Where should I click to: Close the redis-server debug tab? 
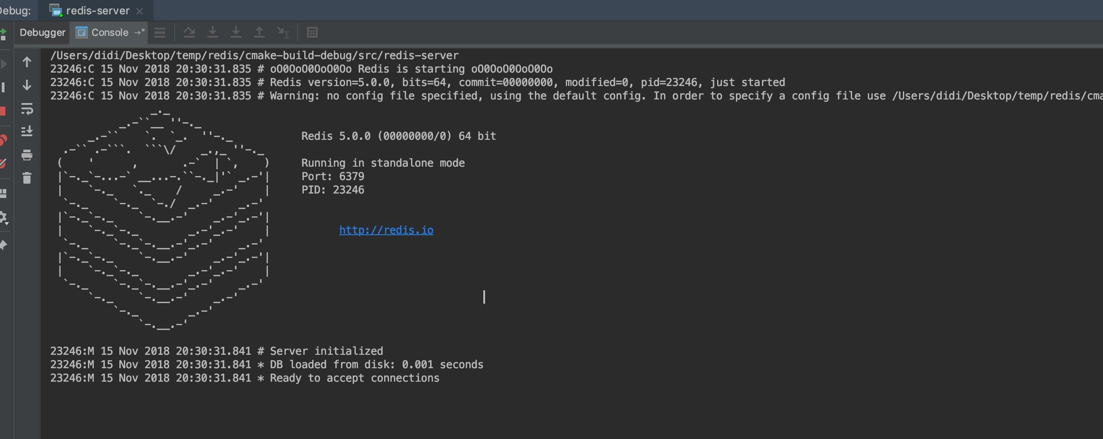140,11
